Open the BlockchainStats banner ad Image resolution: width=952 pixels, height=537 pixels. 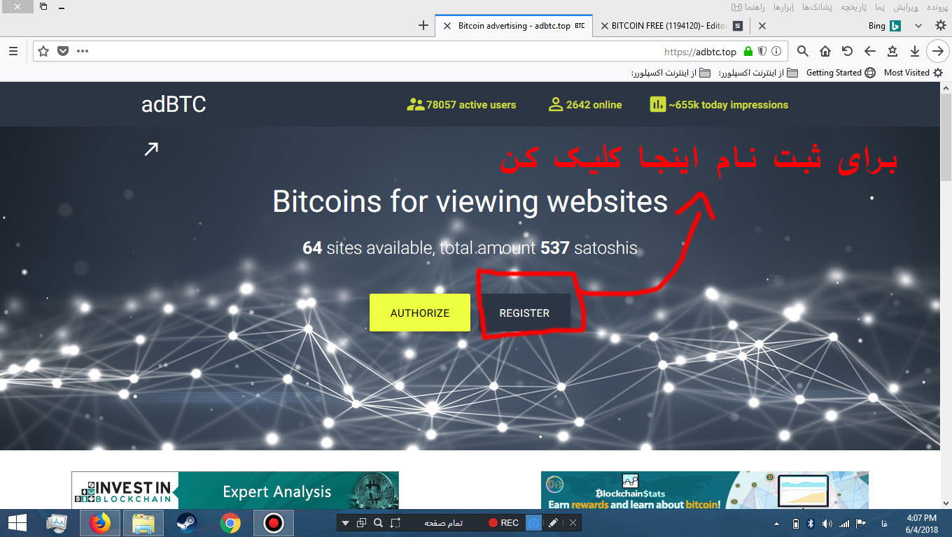(705, 489)
